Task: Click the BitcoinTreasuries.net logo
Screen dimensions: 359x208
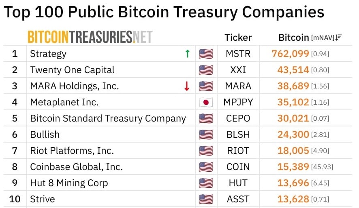Action: tap(90, 37)
